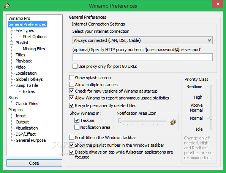The height and width of the screenshot is (173, 226).
Task: Collapse the Jump To File tree node
Action: pyautogui.click(x=11, y=85)
